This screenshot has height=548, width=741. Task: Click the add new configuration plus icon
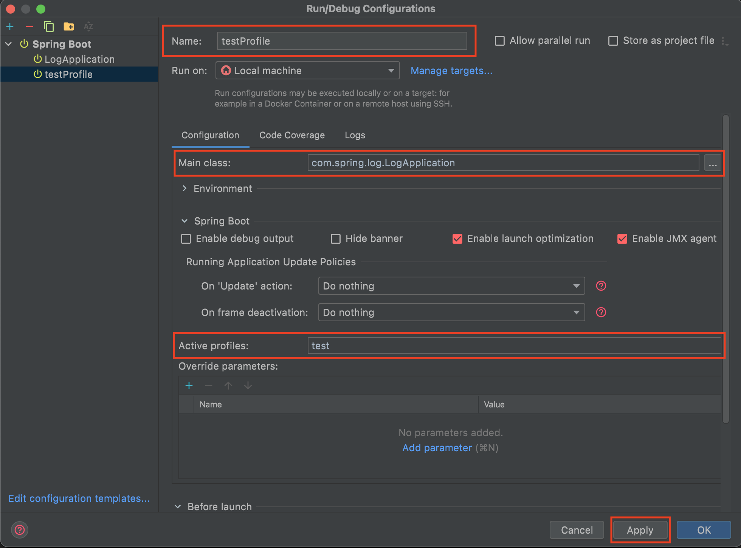[x=10, y=26]
